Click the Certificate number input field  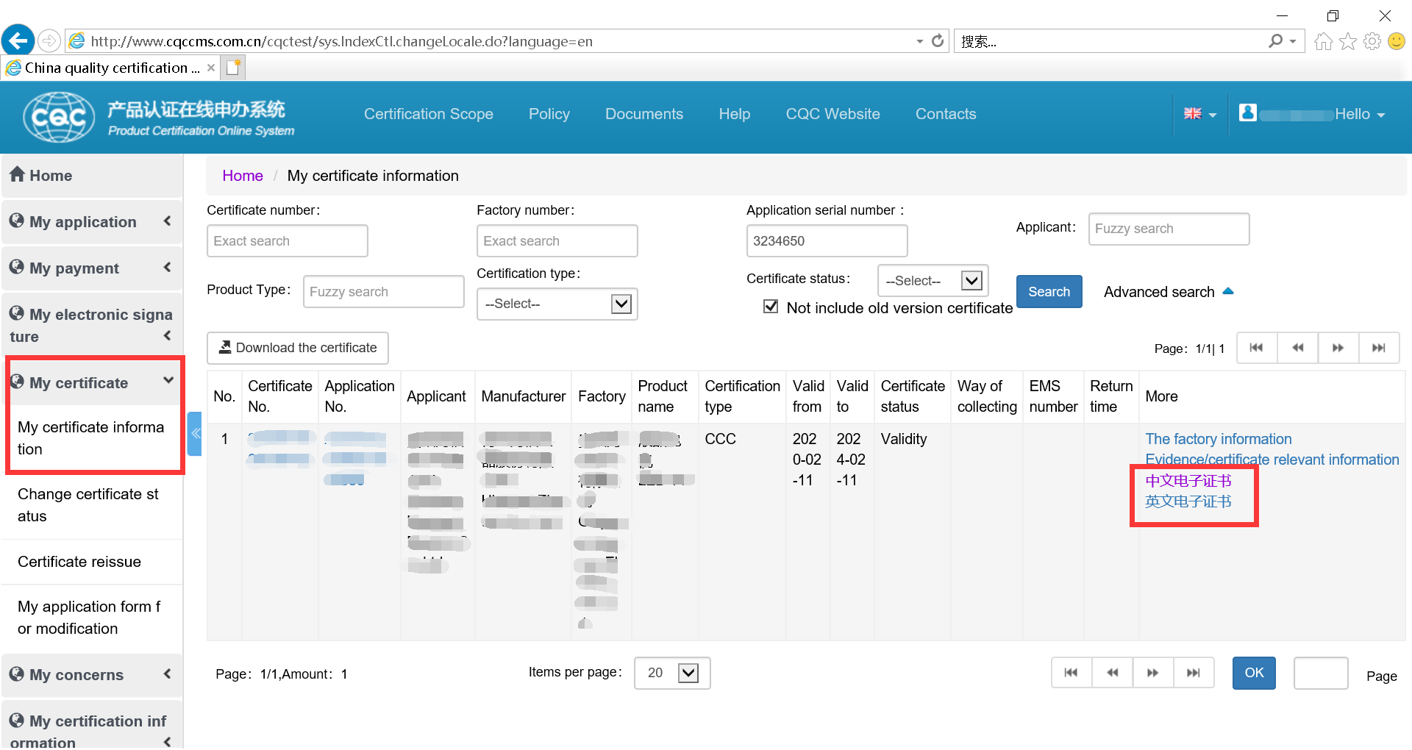tap(287, 241)
